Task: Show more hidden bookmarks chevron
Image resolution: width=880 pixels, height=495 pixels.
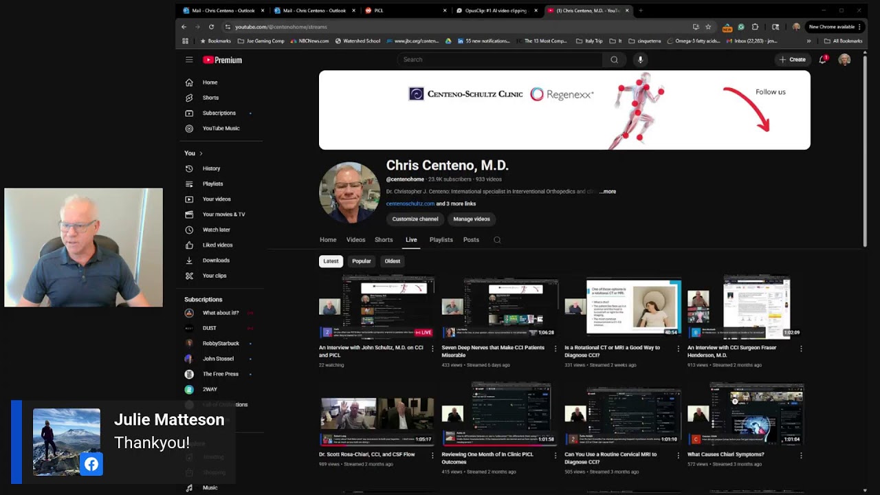Action: coord(808,41)
